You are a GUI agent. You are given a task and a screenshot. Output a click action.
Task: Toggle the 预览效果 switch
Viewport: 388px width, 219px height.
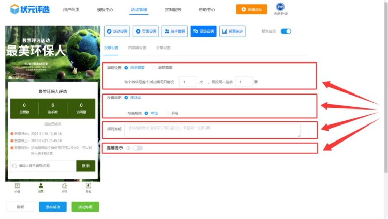(286, 32)
